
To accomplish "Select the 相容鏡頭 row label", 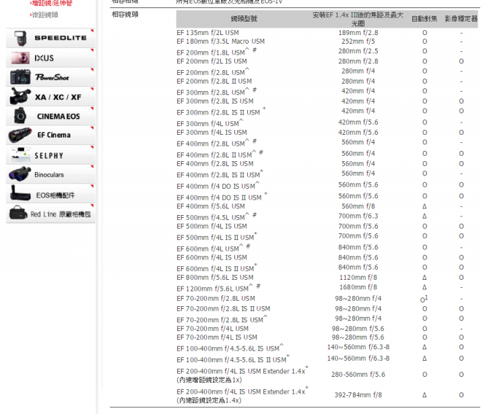I will [125, 15].
